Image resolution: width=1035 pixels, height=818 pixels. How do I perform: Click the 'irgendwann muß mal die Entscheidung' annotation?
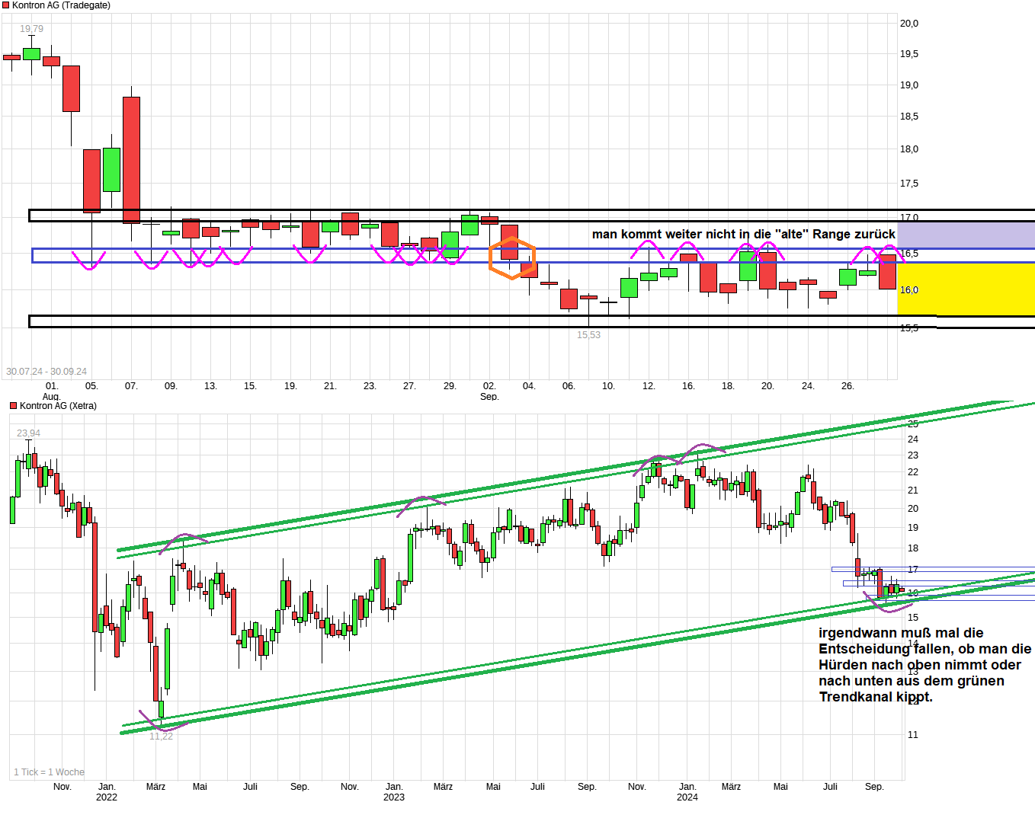pyautogui.click(x=924, y=665)
